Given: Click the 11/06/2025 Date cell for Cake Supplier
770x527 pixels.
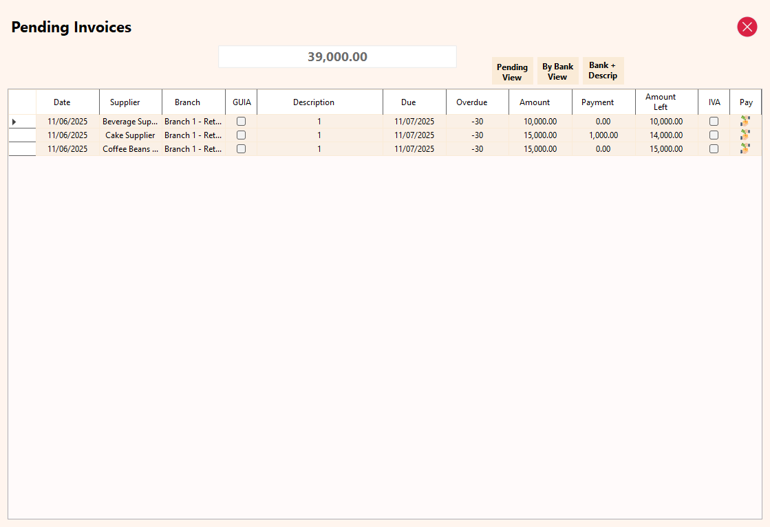Looking at the screenshot, I should tap(67, 135).
